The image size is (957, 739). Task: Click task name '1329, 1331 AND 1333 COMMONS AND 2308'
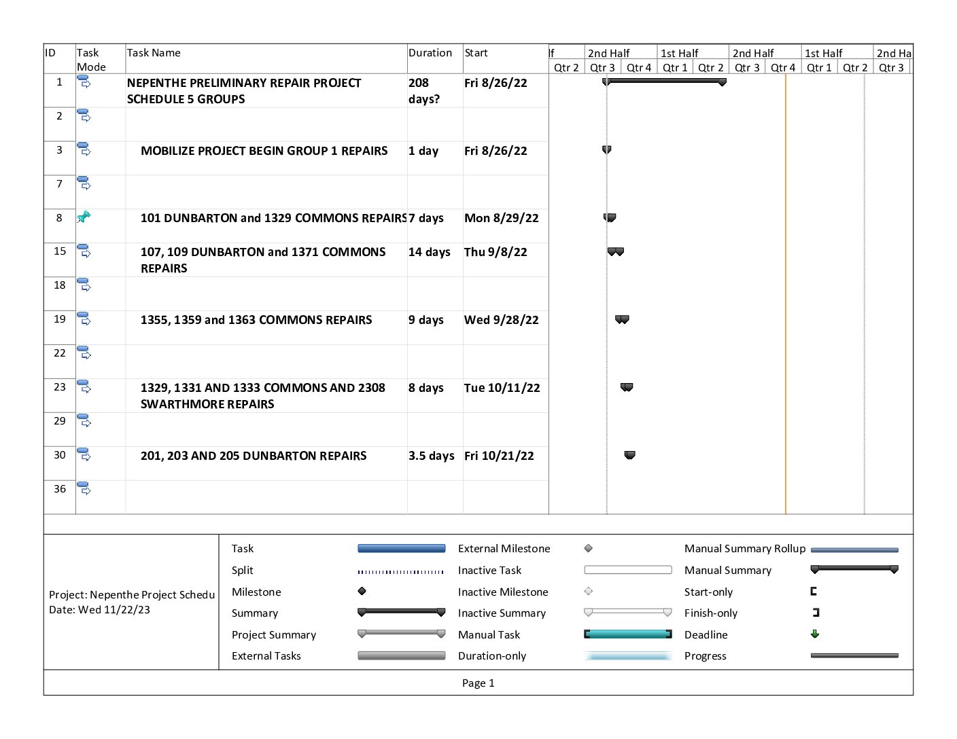[x=263, y=388]
